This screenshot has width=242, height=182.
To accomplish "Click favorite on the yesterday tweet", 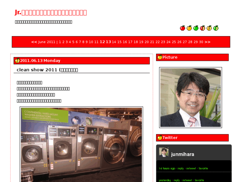I will (x=199, y=180).
